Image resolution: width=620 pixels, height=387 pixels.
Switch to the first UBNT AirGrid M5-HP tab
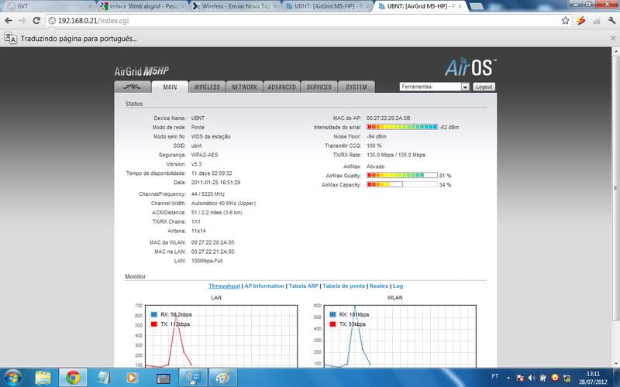click(x=328, y=6)
